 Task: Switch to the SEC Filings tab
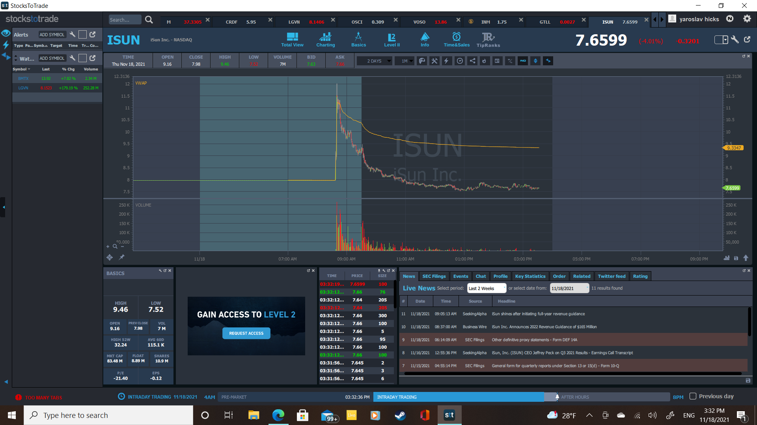click(x=434, y=276)
